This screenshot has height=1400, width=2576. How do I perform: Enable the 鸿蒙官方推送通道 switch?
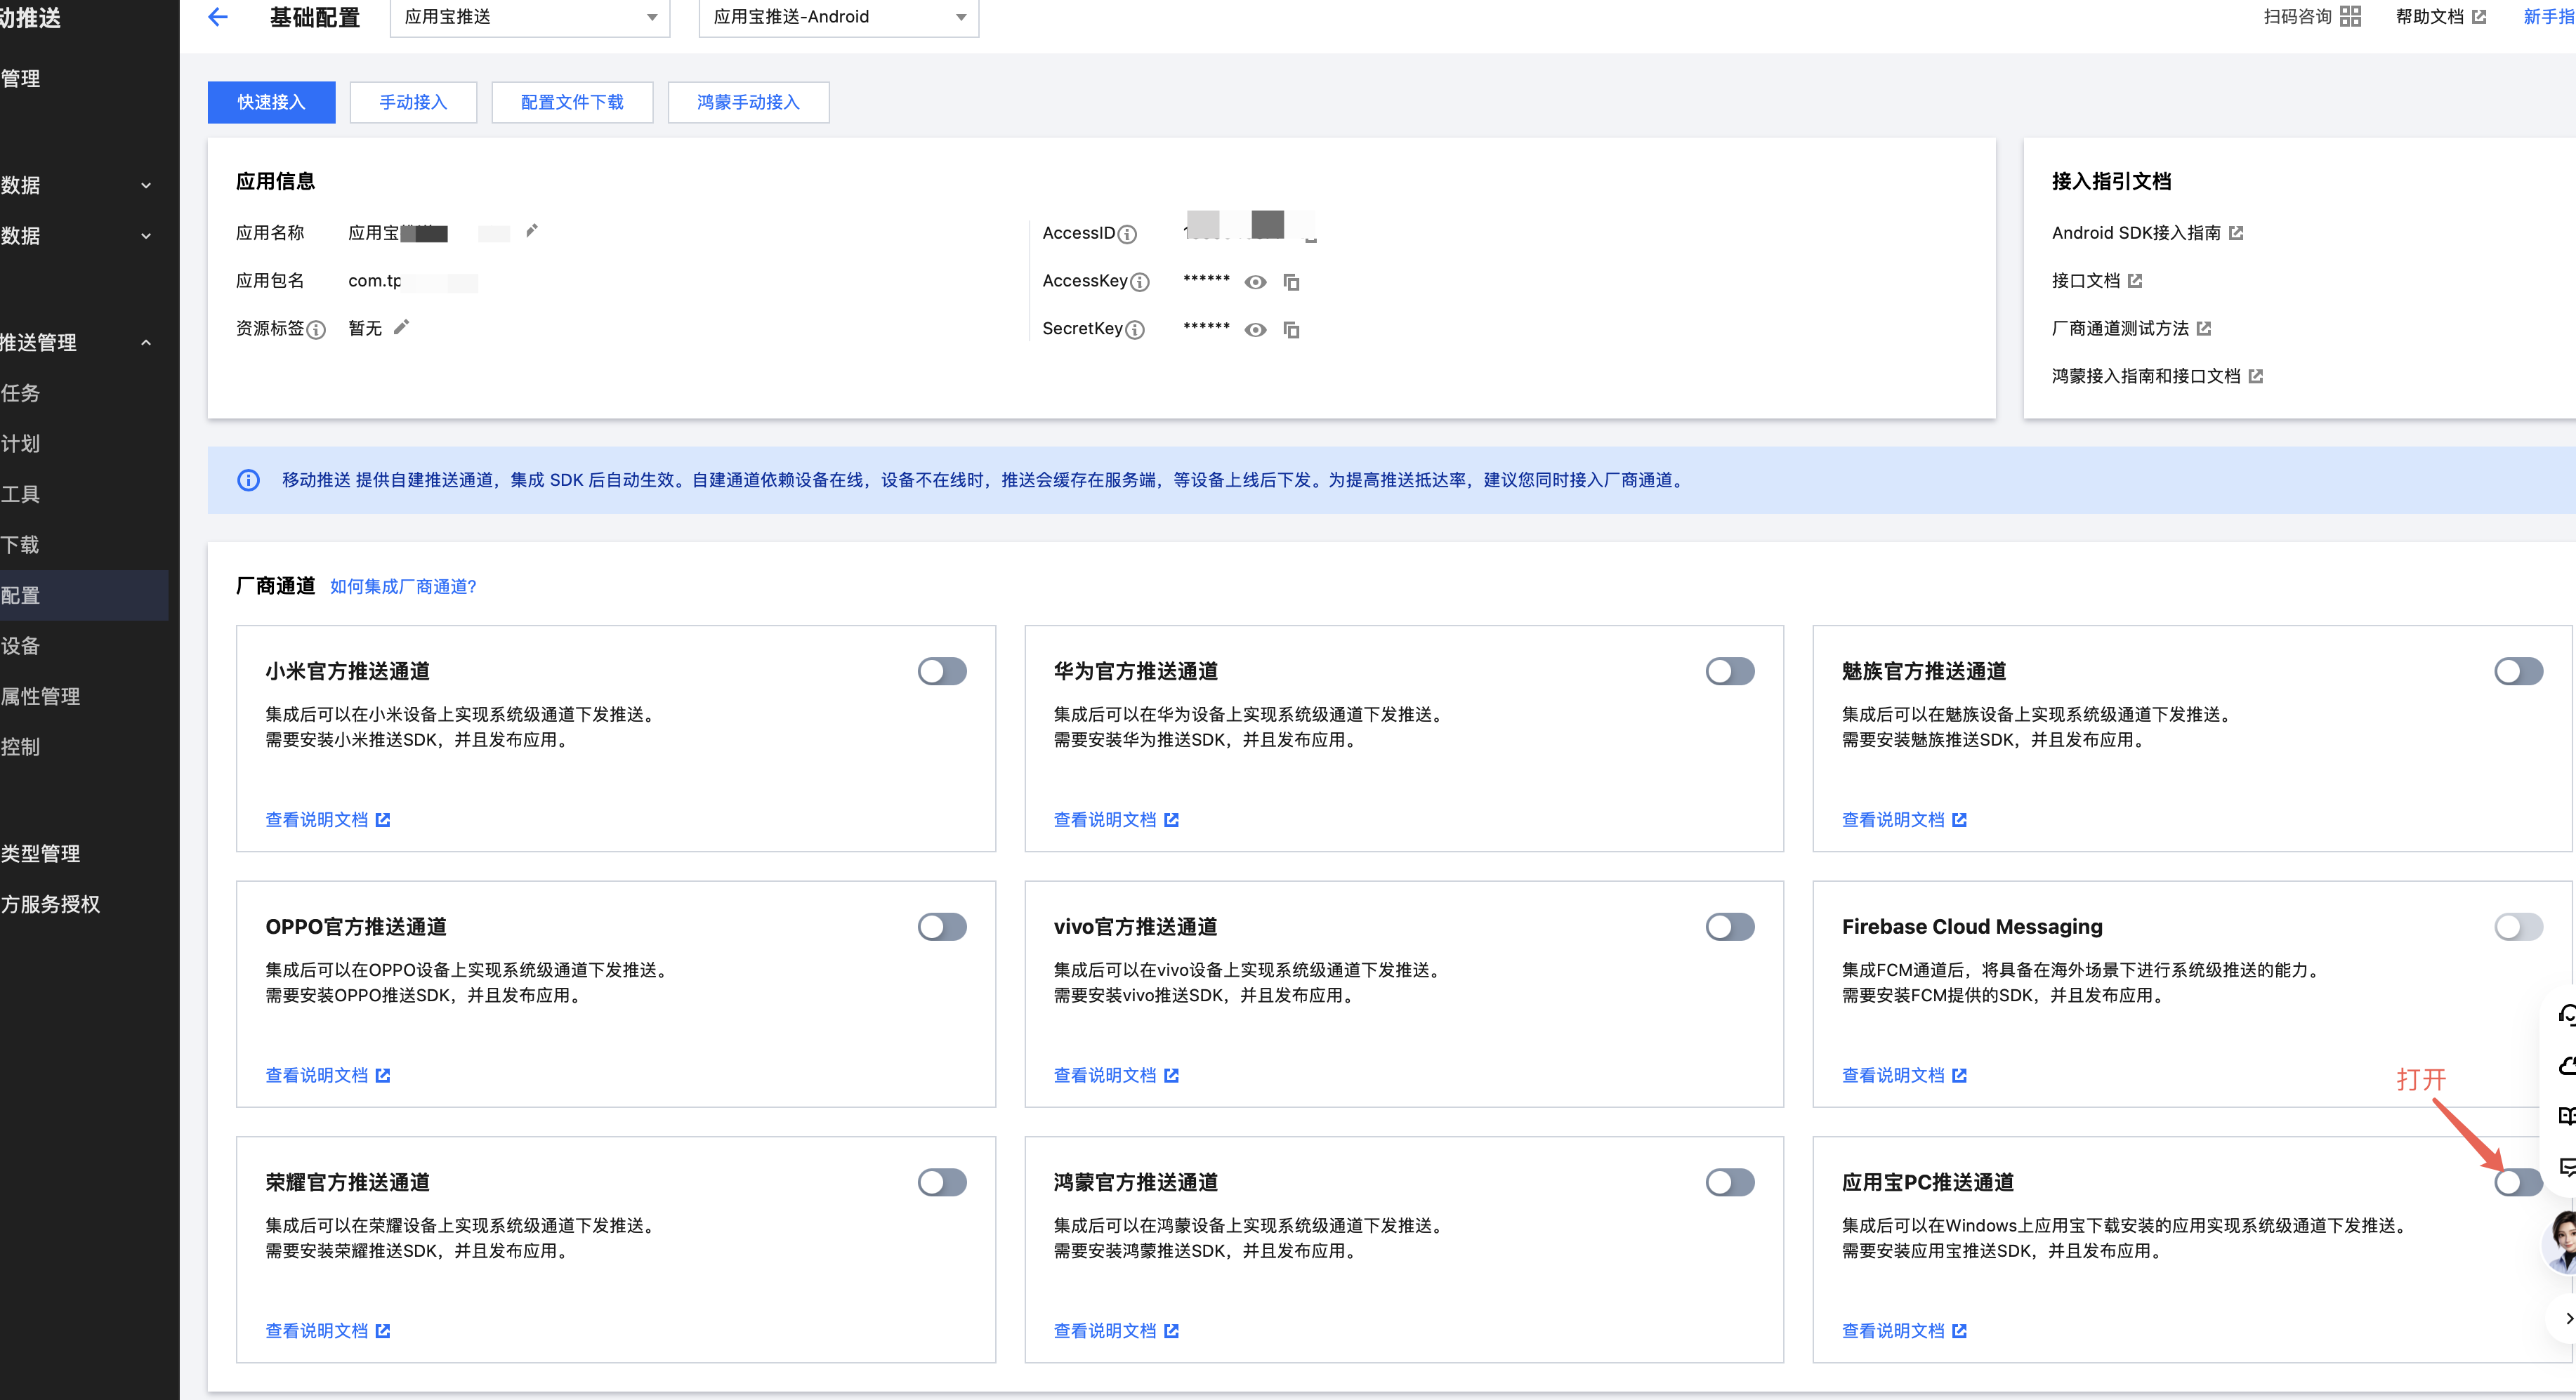click(1730, 1182)
